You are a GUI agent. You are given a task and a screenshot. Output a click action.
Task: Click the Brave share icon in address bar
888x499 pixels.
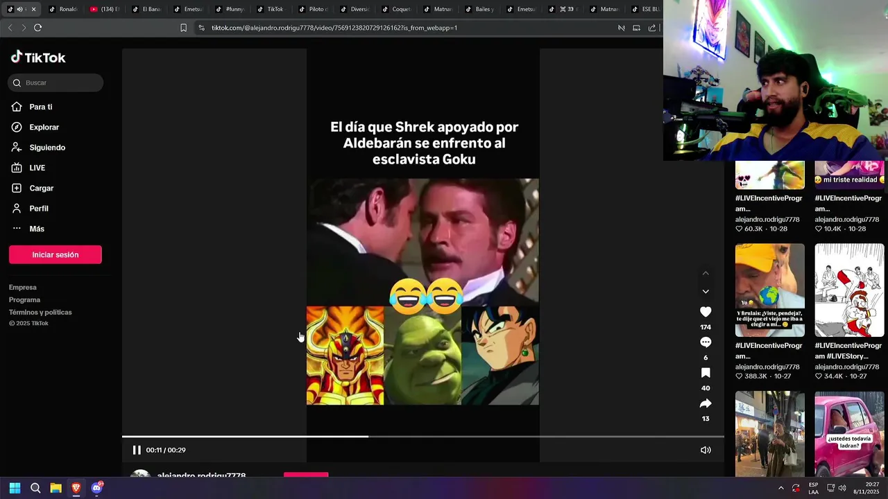coord(652,28)
